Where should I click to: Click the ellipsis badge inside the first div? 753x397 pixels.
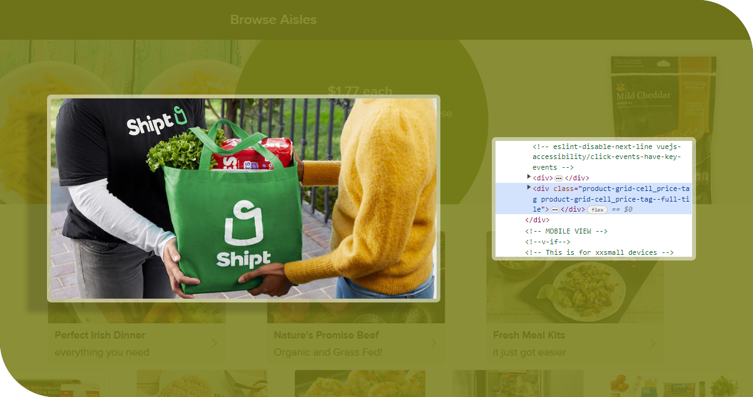558,178
